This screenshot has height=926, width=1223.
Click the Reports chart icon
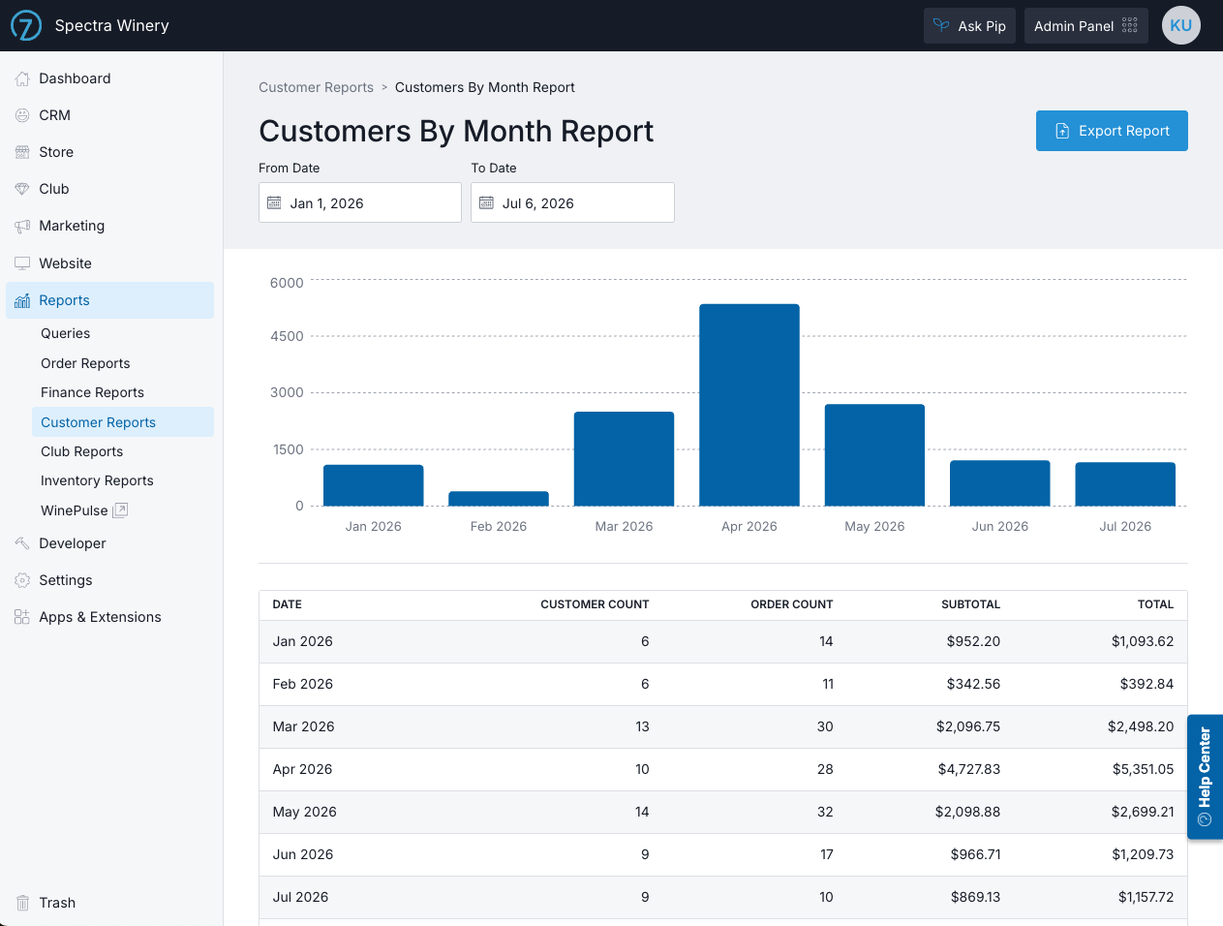(x=22, y=300)
